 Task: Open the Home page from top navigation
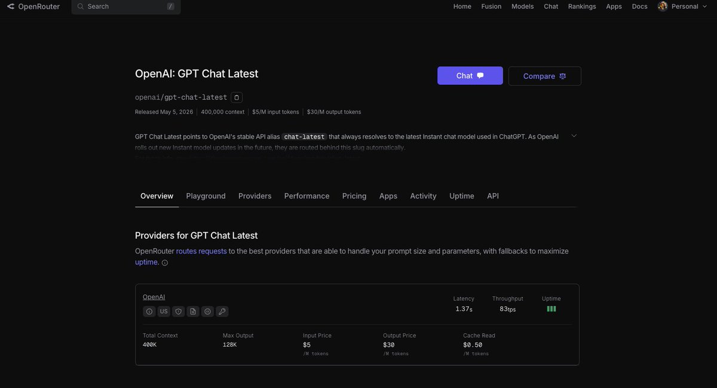pos(462,7)
